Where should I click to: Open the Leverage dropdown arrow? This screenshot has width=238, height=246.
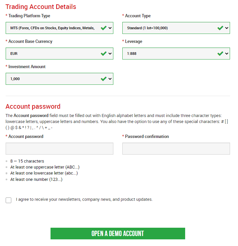(227, 54)
